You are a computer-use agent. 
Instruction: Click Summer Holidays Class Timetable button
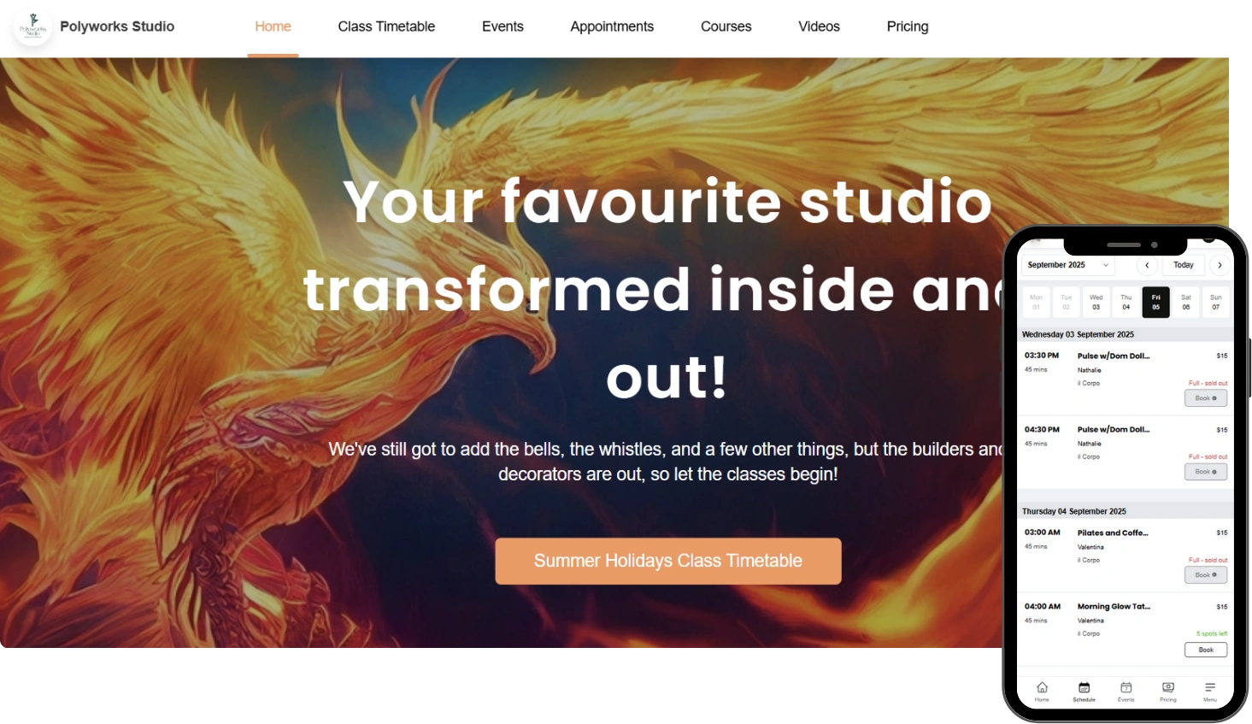pos(668,561)
